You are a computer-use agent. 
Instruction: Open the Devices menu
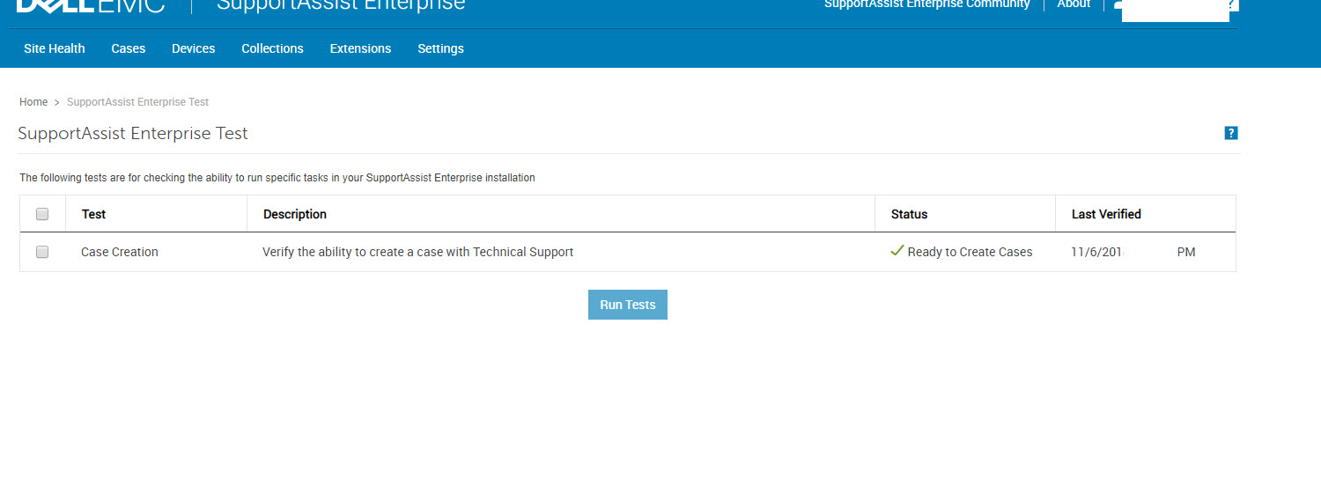(x=194, y=48)
